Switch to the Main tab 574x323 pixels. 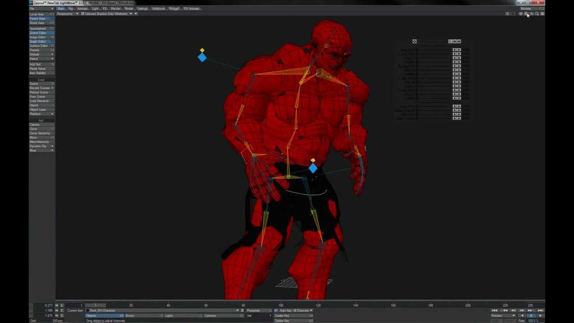(61, 9)
